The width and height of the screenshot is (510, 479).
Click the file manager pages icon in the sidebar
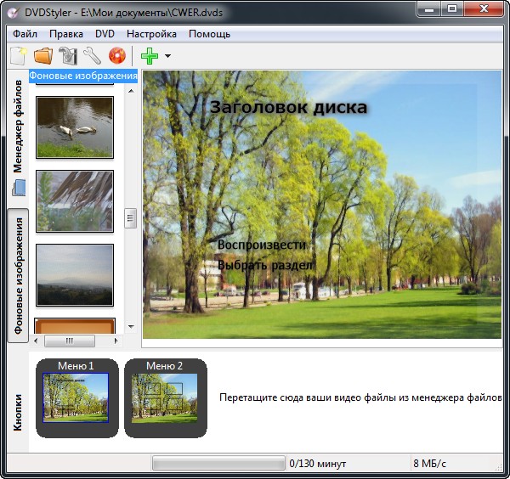tap(19, 187)
